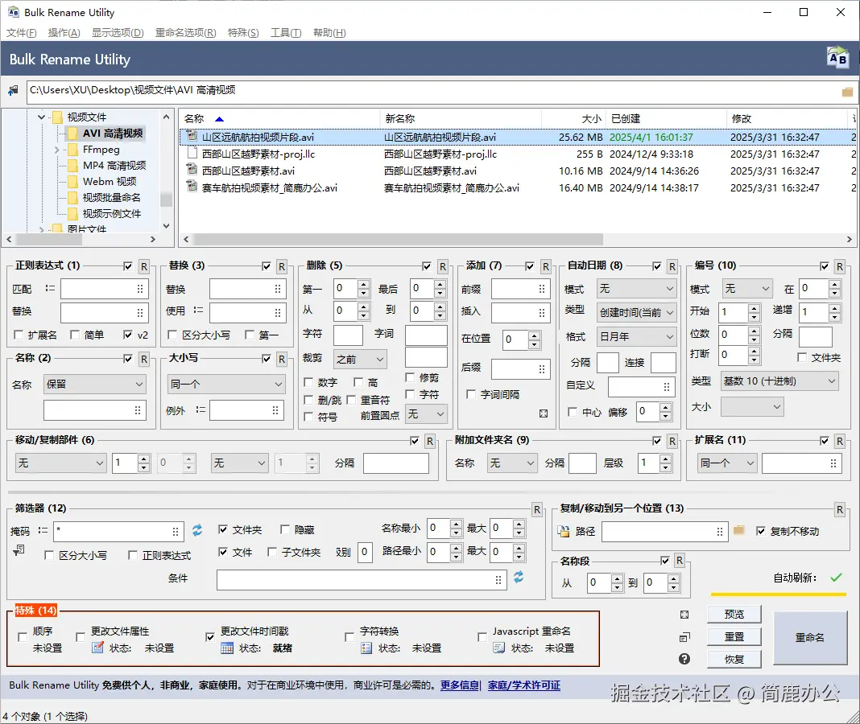Open the 更多信息 link
This screenshot has height=724, width=860.
pos(459,685)
